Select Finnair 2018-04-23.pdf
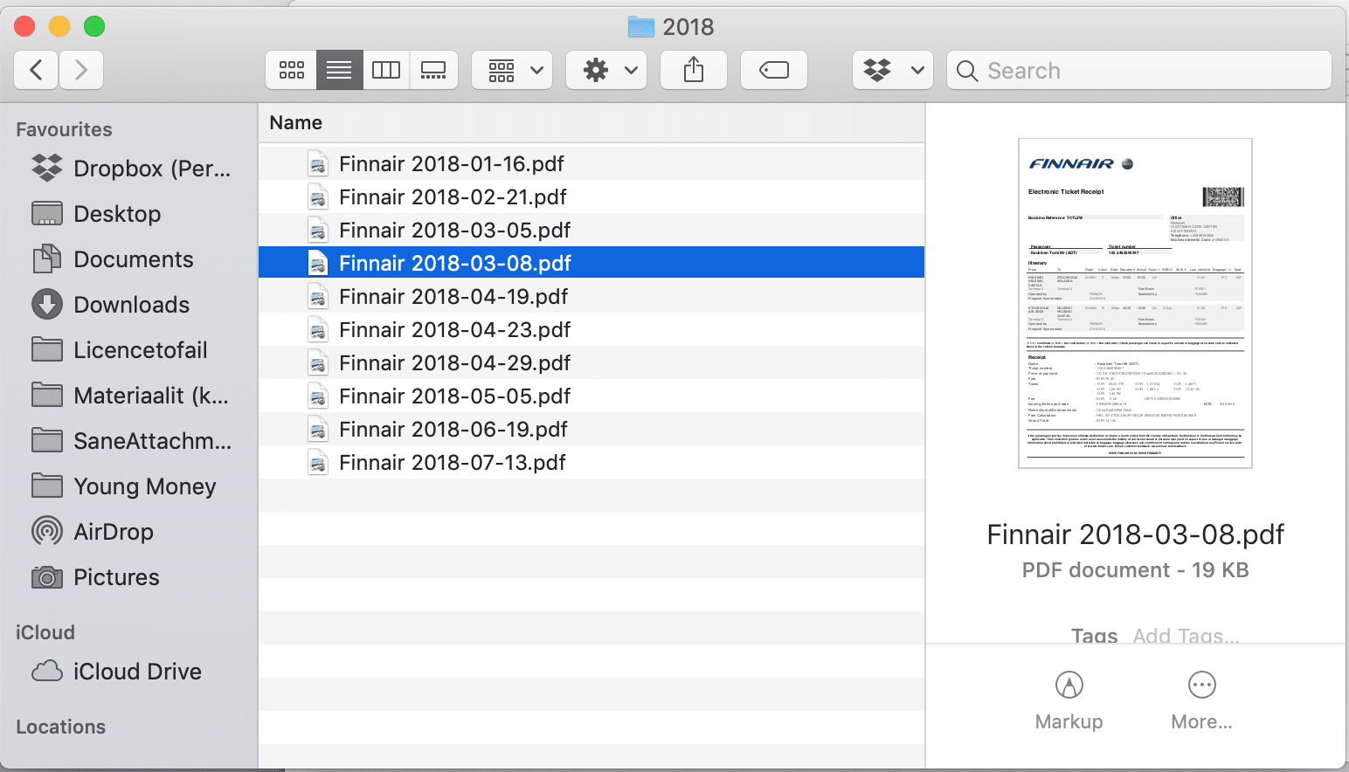This screenshot has height=772, width=1349. point(591,329)
